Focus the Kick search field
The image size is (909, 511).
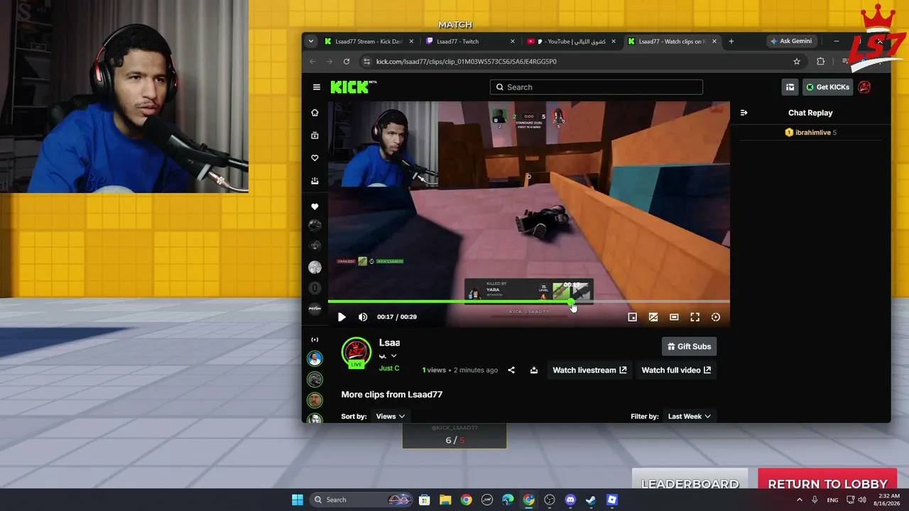point(597,87)
